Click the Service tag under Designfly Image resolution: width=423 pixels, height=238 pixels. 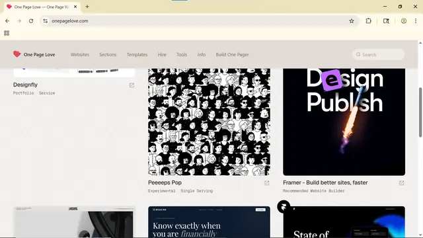47,93
